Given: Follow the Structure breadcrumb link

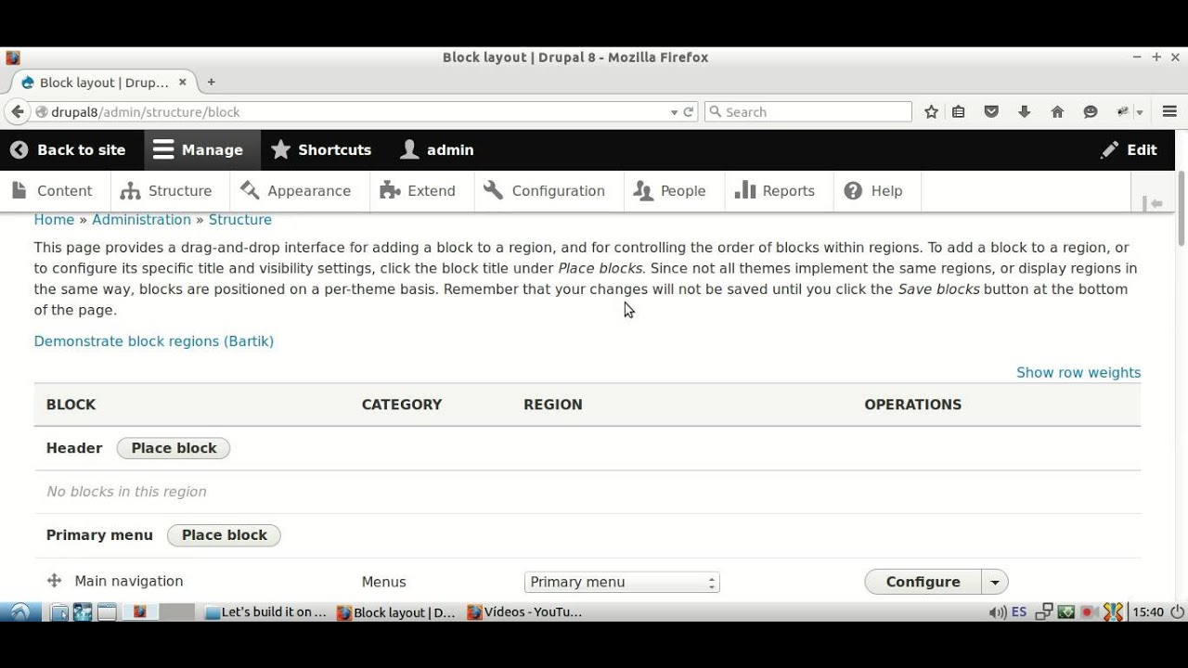Looking at the screenshot, I should [x=240, y=220].
